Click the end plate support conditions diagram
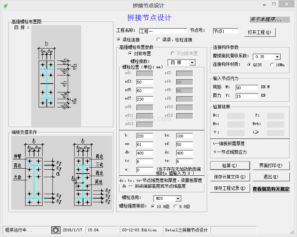 coord(62,172)
